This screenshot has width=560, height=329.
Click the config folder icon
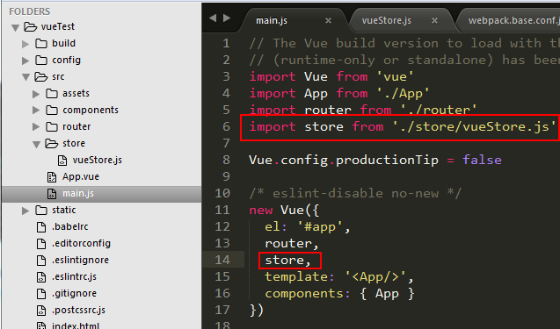[x=41, y=61]
